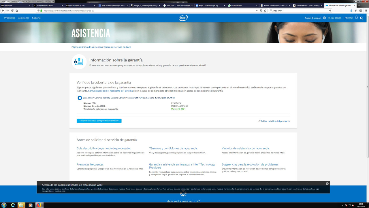Click the My Intel user profile icon
Screen dimensions: 369x208
pos(356,17)
